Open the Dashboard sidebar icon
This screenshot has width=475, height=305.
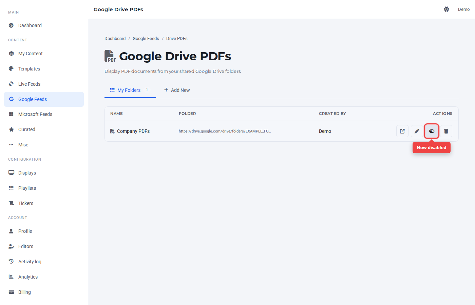pyautogui.click(x=11, y=25)
